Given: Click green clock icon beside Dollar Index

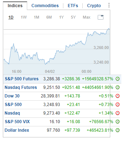Looking at the screenshot, I should tap(117, 130).
